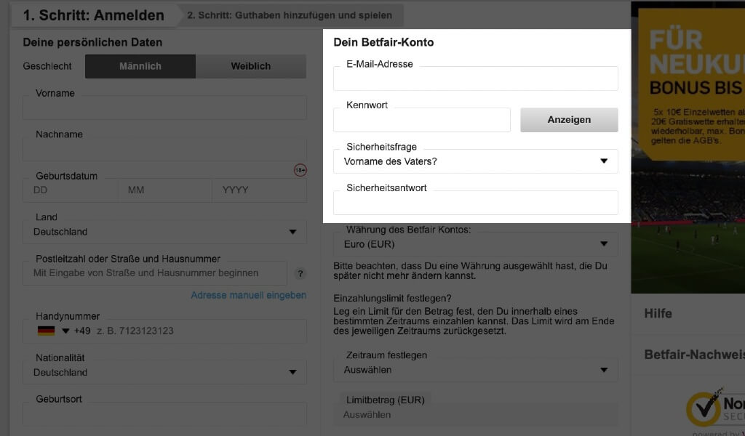Click the YYYY year birthdate field
Image resolution: width=745 pixels, height=436 pixels.
point(260,190)
